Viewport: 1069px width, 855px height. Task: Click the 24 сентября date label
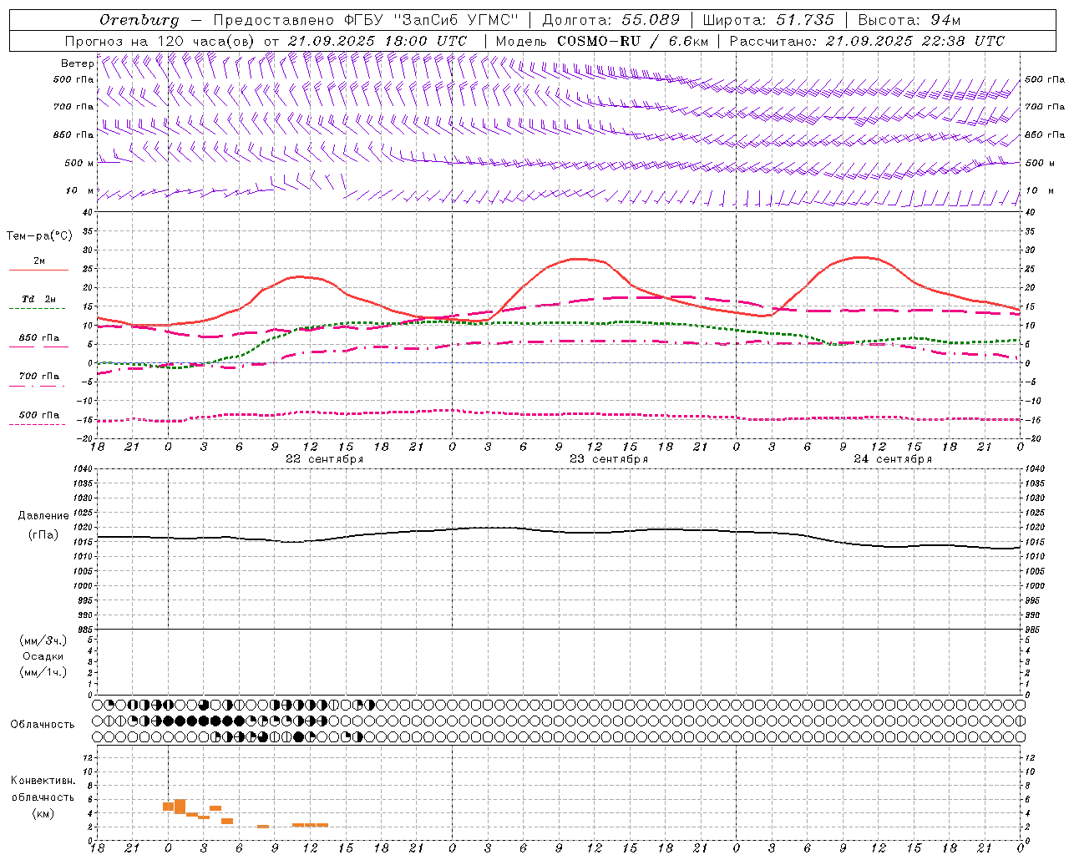[893, 459]
